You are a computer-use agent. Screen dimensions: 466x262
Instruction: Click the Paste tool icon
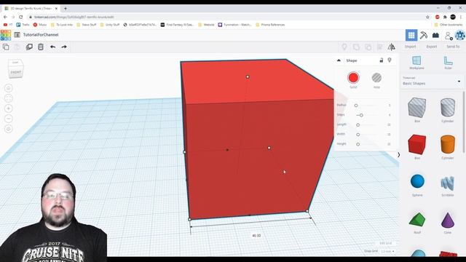17,47
